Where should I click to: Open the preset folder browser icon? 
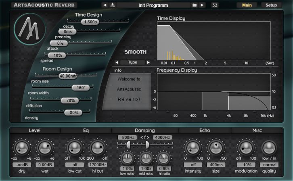[x=194, y=5]
